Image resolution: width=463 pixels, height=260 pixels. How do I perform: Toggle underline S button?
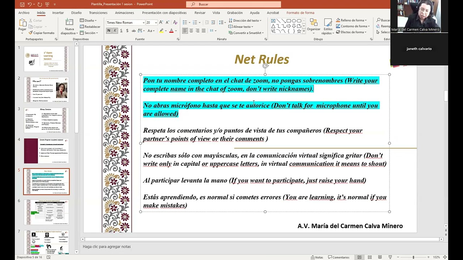click(x=121, y=31)
